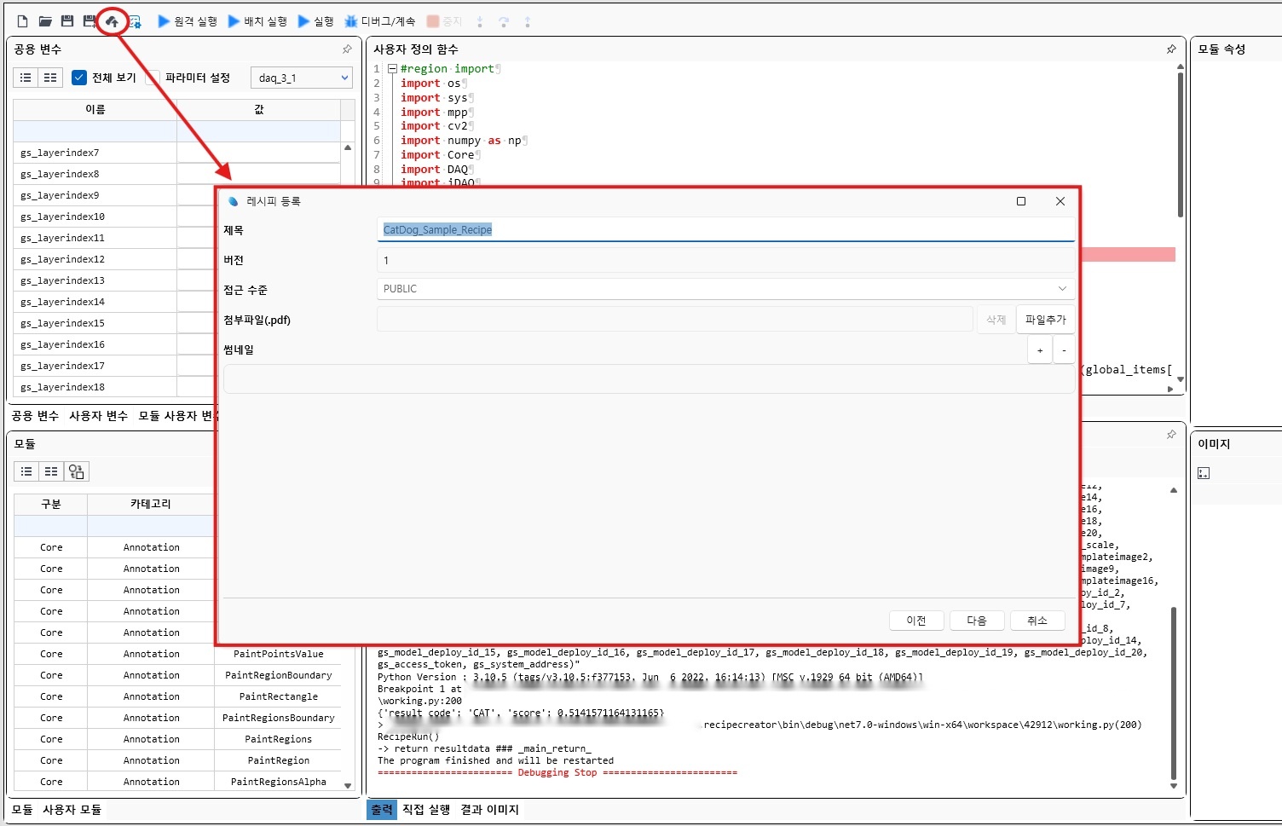Collapse the #region import code fold
1282x826 pixels.
click(392, 69)
